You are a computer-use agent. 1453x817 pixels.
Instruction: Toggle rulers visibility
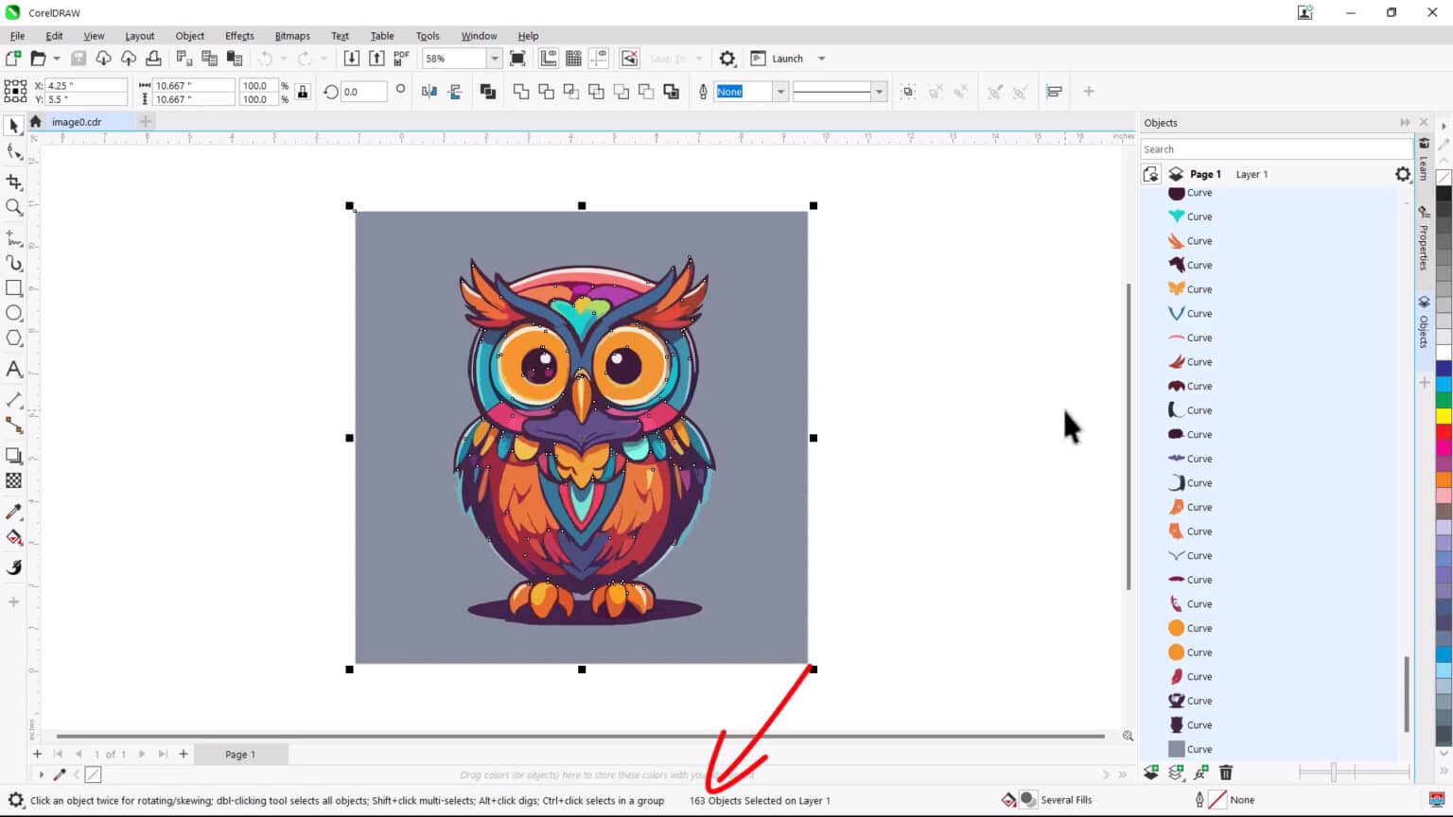tap(548, 58)
